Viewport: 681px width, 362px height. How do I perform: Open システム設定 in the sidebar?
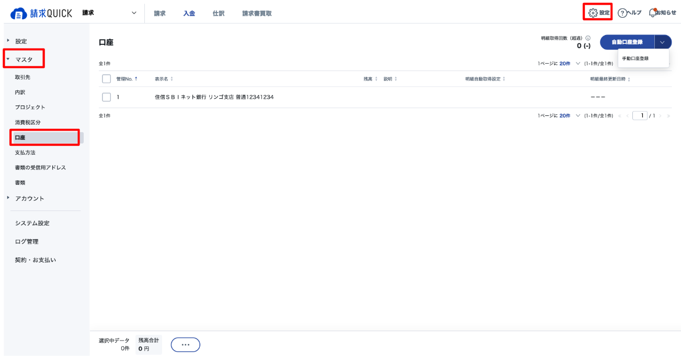pos(32,224)
